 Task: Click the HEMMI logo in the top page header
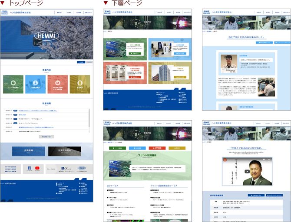(4, 13)
